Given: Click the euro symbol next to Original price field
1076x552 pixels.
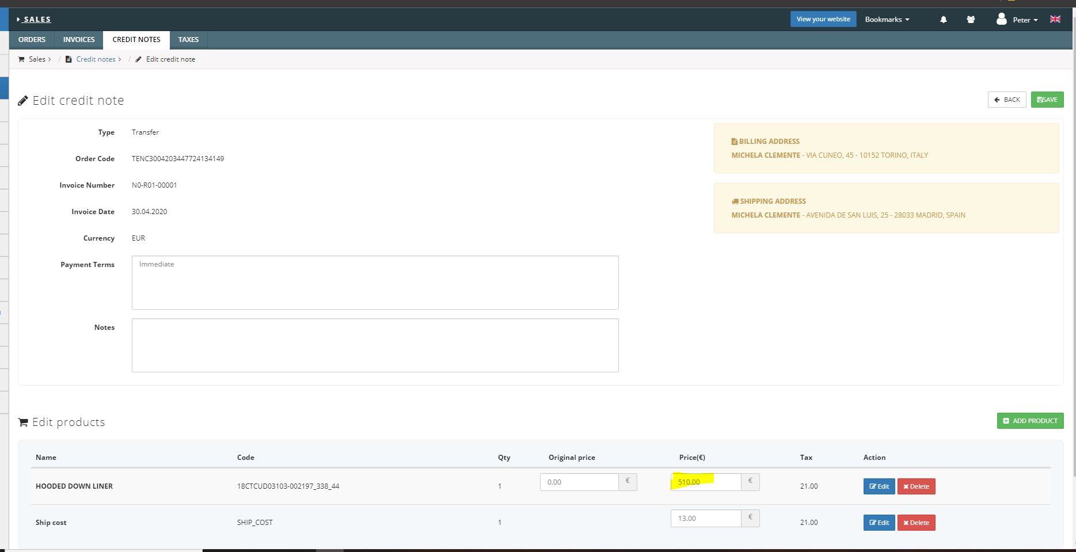Looking at the screenshot, I should click(628, 482).
